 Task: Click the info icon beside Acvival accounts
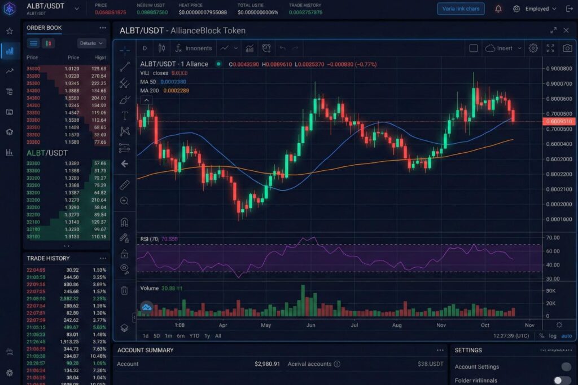click(337, 364)
